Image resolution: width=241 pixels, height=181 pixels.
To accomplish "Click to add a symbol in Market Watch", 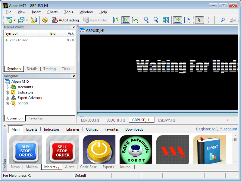I will [x=20, y=40].
